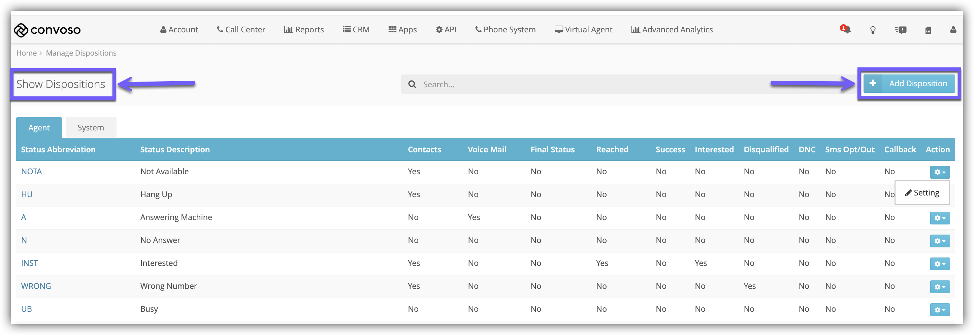
Task: Select the Agent tab
Action: click(x=39, y=128)
